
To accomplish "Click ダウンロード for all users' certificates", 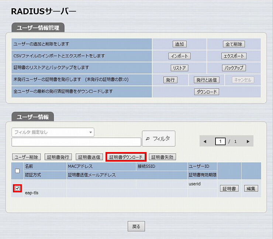I will (x=207, y=92).
